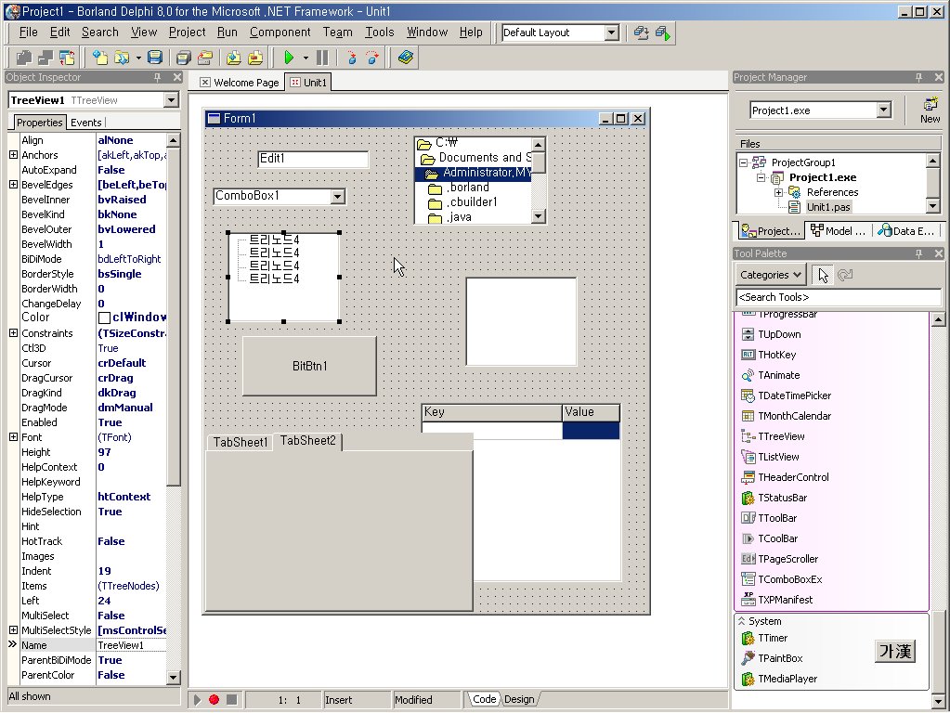Choose TStatusBar component in Tool Palette
Screen dimensions: 950x713
click(x=781, y=498)
